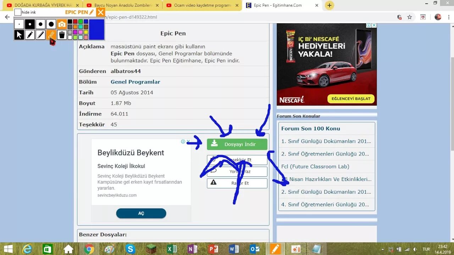The width and height of the screenshot is (454, 255).
Task: Open OneNote from the taskbar
Action: tap(193, 249)
